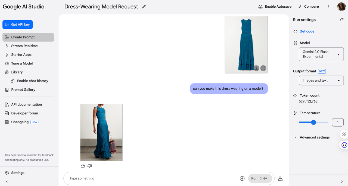Open the Output format dropdown
This screenshot has height=186, width=348.
pyautogui.click(x=321, y=81)
